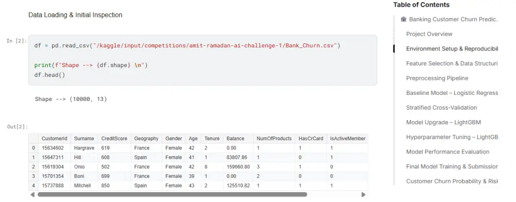Open Baseline Model – Logistic Regress entry

tap(452, 93)
